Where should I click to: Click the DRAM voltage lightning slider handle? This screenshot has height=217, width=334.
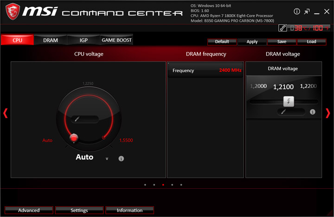tap(289, 102)
